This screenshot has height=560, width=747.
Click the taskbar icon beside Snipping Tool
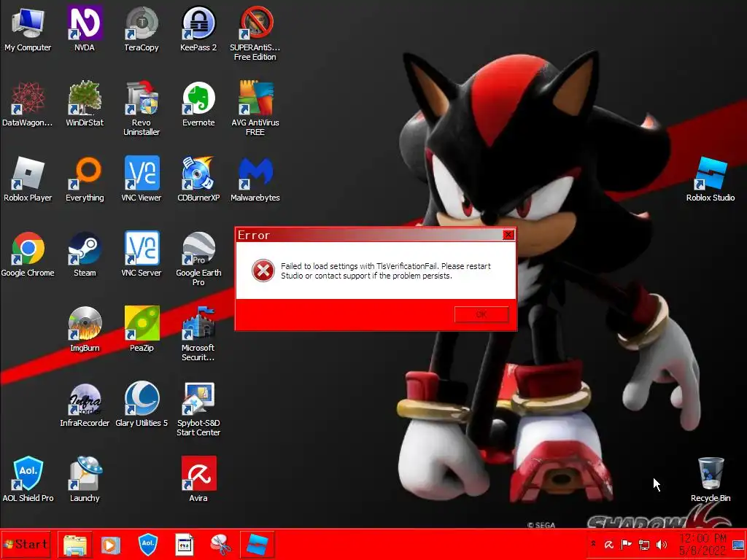(x=185, y=545)
